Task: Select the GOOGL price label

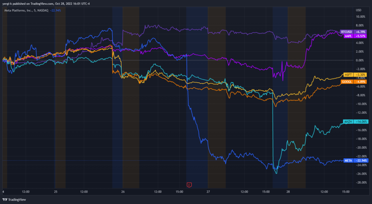Action: point(347,82)
